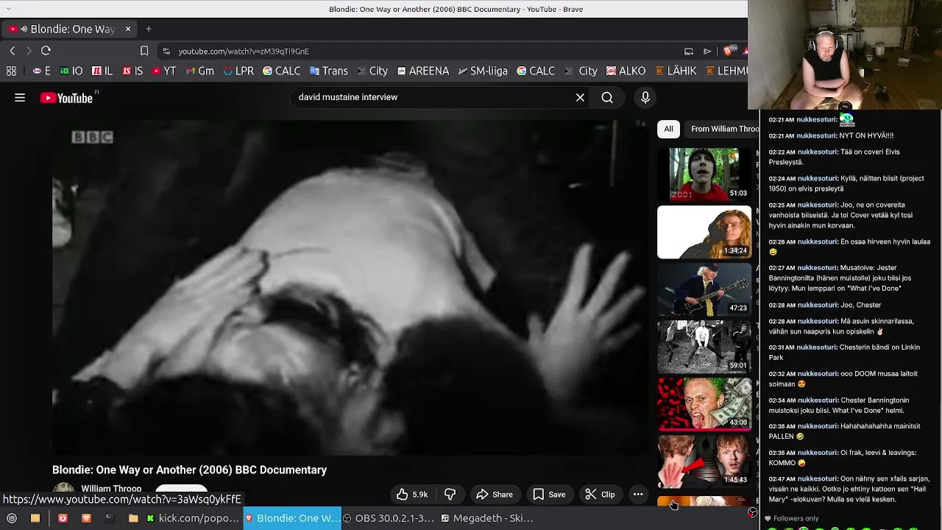Open the YouTube guide hamburger menu

(x=20, y=97)
